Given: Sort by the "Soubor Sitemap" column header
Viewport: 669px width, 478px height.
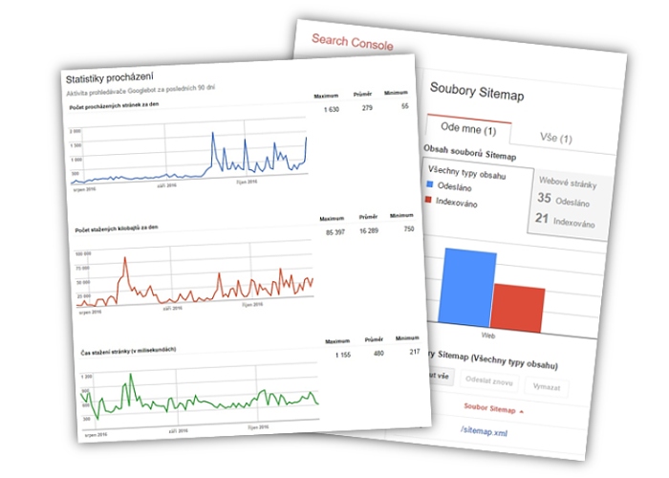Looking at the screenshot, I should tap(491, 409).
